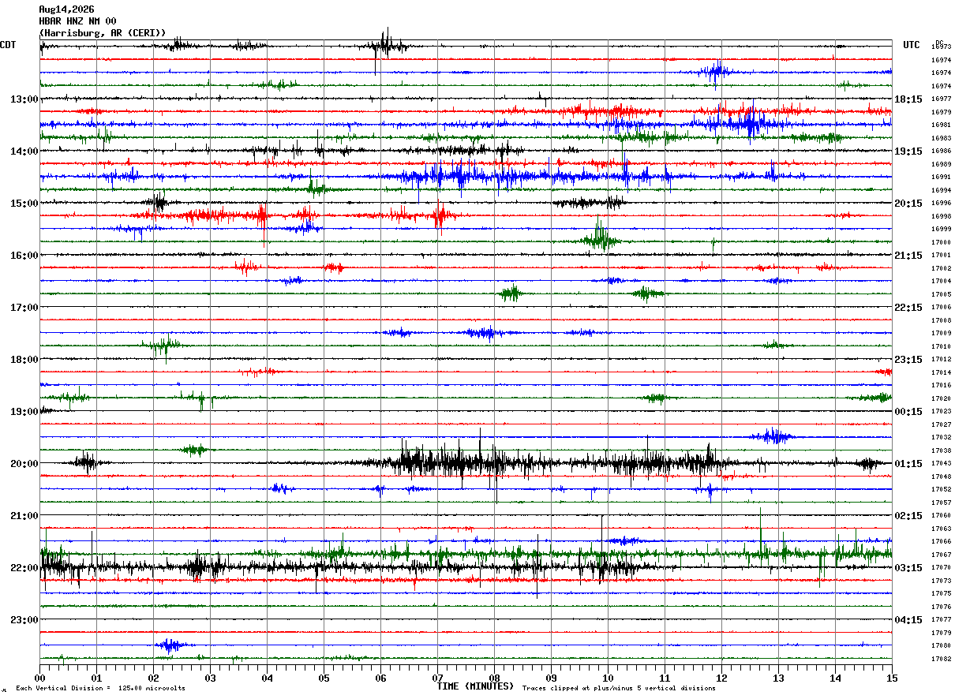Click the 17043 DC offset value
The height and width of the screenshot is (699, 955).
(x=941, y=464)
